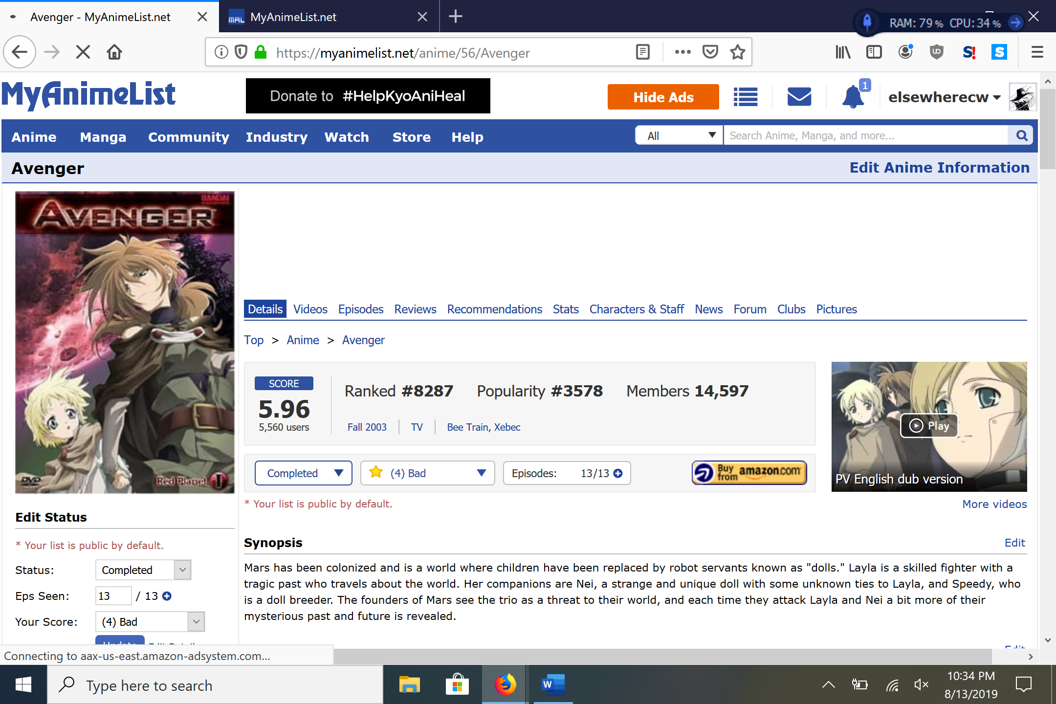
Task: Click the Avenger cover image
Action: 125,342
